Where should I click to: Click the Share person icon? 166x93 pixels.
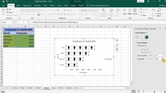(160, 5)
